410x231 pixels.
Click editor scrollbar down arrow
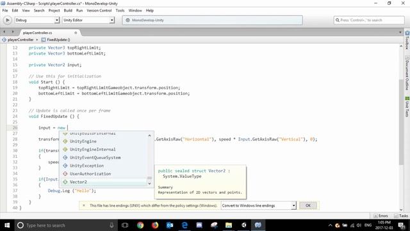401,210
